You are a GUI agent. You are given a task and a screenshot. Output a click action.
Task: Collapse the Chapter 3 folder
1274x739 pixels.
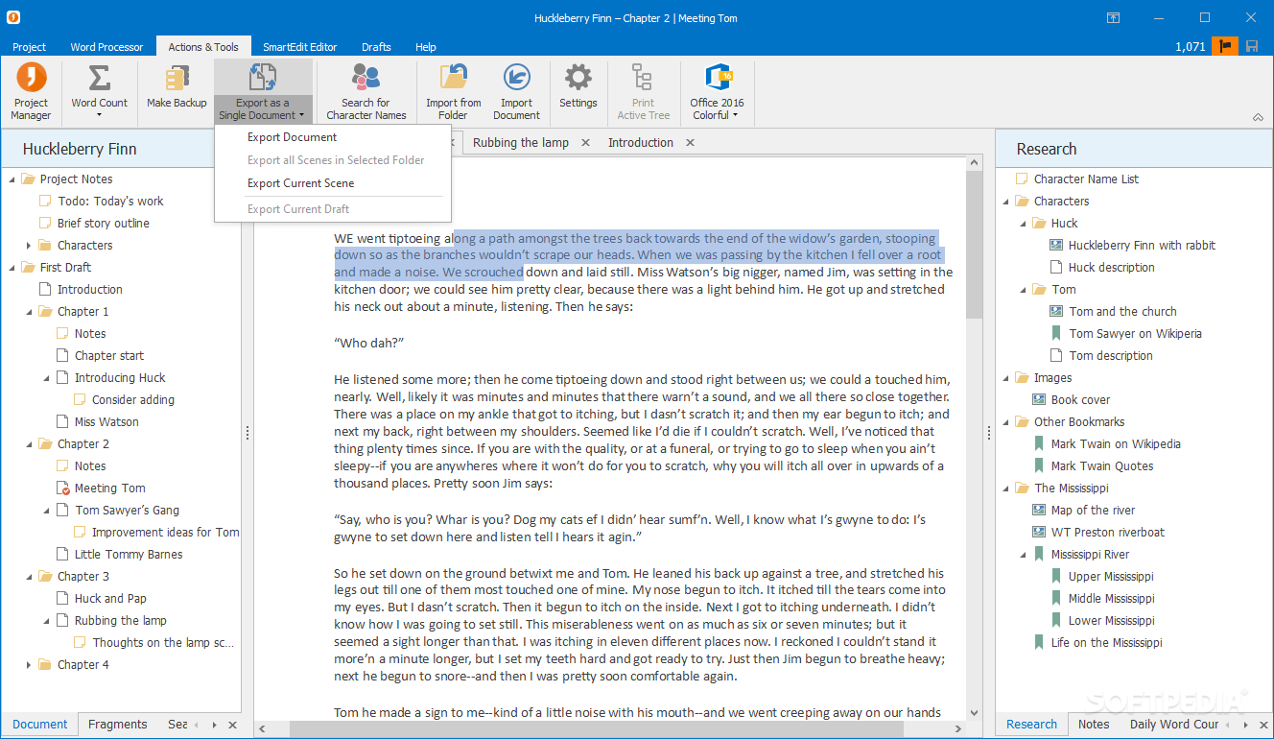29,577
